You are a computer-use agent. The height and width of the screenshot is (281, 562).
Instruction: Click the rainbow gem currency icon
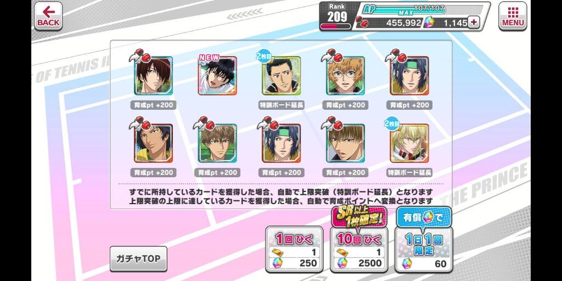point(429,23)
